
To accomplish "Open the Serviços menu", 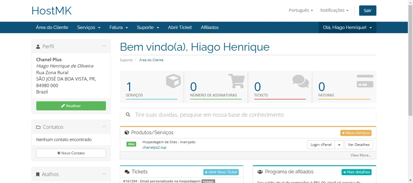I will 89,27.
